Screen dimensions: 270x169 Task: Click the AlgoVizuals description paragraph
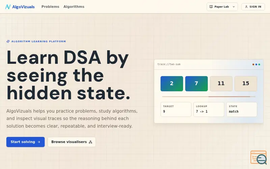pos(72,119)
